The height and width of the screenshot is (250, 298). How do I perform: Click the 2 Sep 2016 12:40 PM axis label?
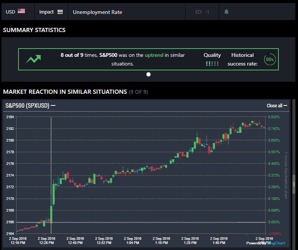pyautogui.click(x=75, y=241)
